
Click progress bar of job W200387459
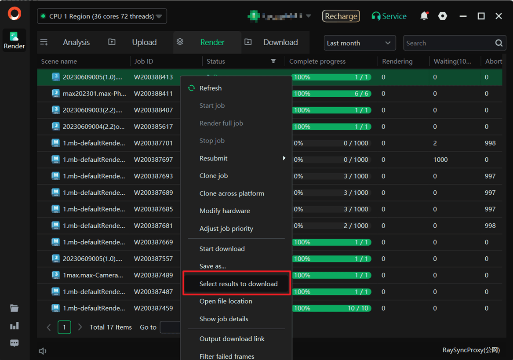331,308
